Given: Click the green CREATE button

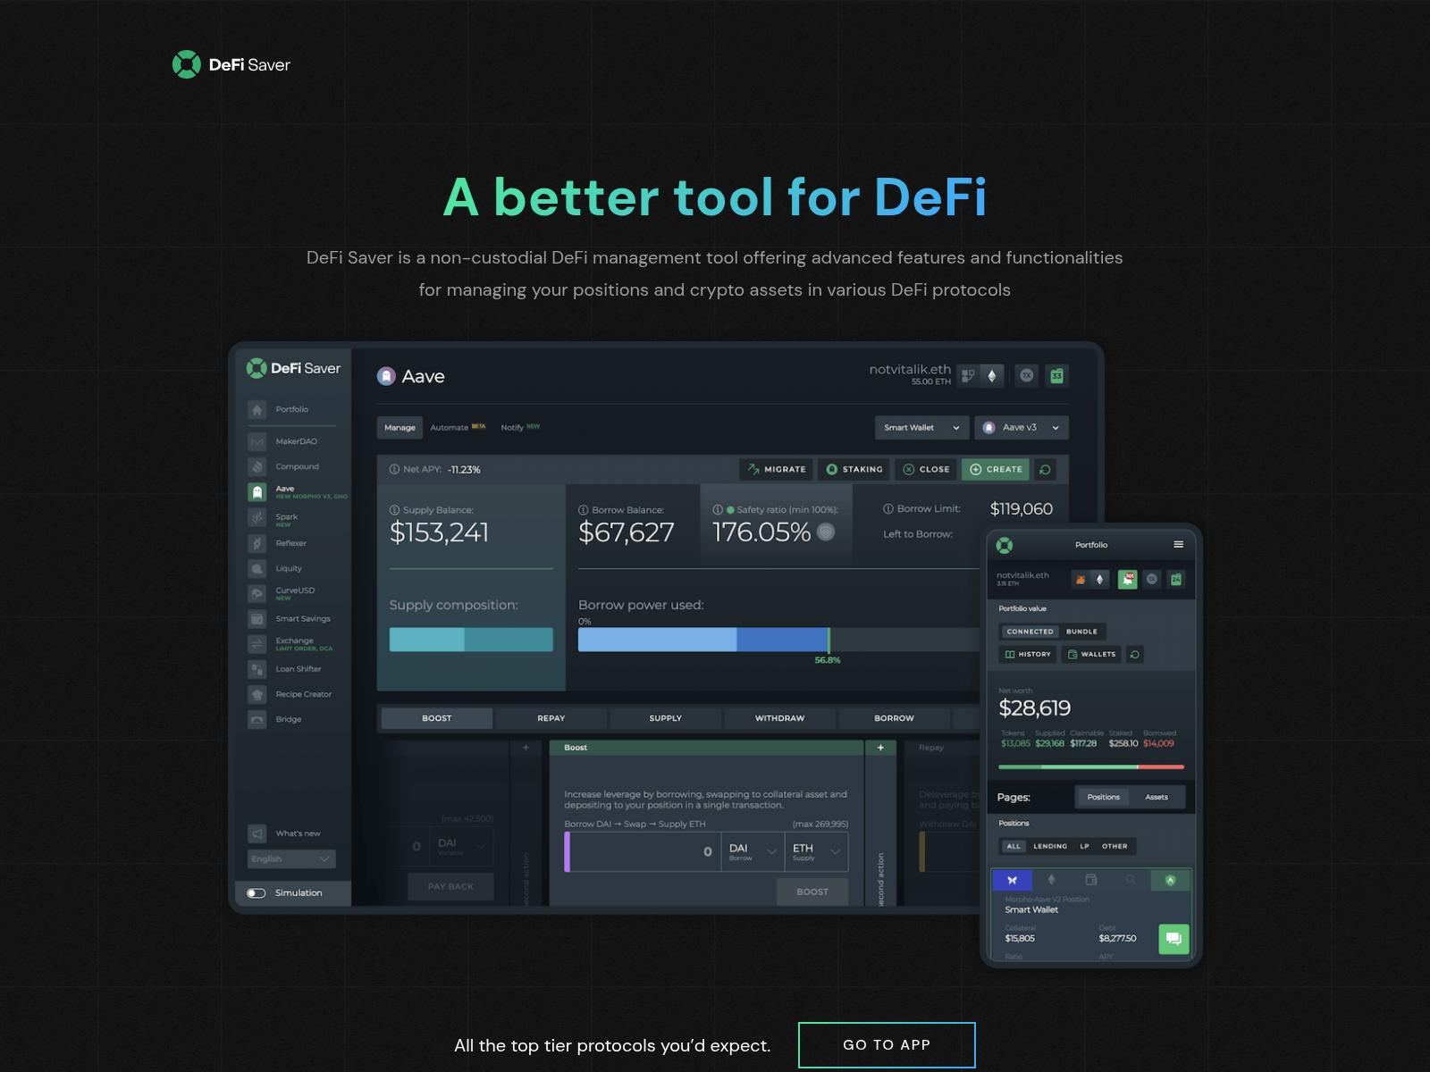Looking at the screenshot, I should click(996, 469).
